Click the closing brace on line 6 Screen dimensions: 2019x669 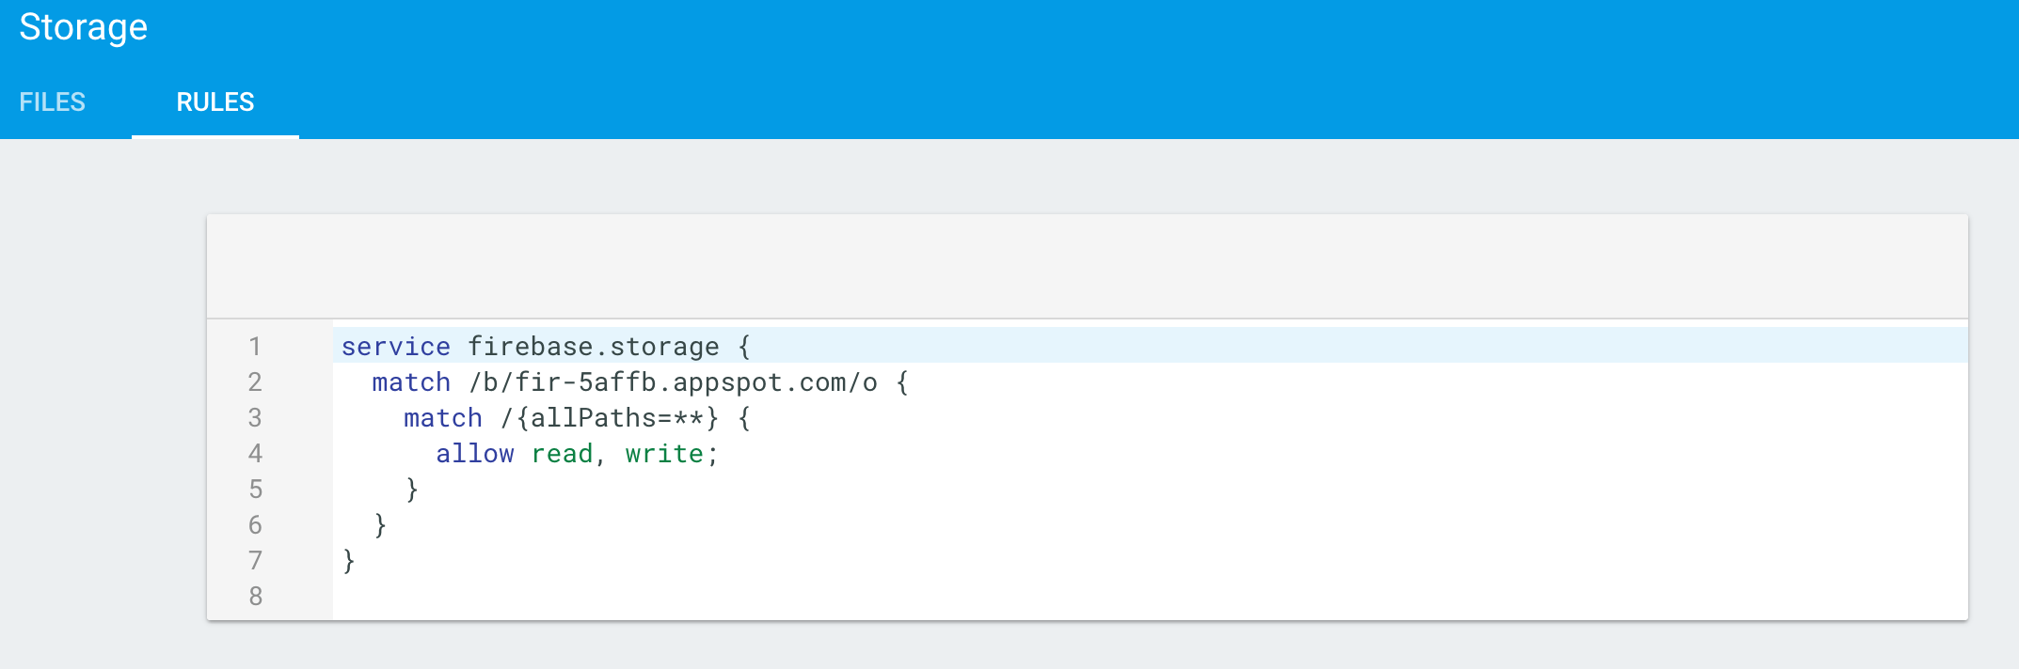(x=380, y=525)
